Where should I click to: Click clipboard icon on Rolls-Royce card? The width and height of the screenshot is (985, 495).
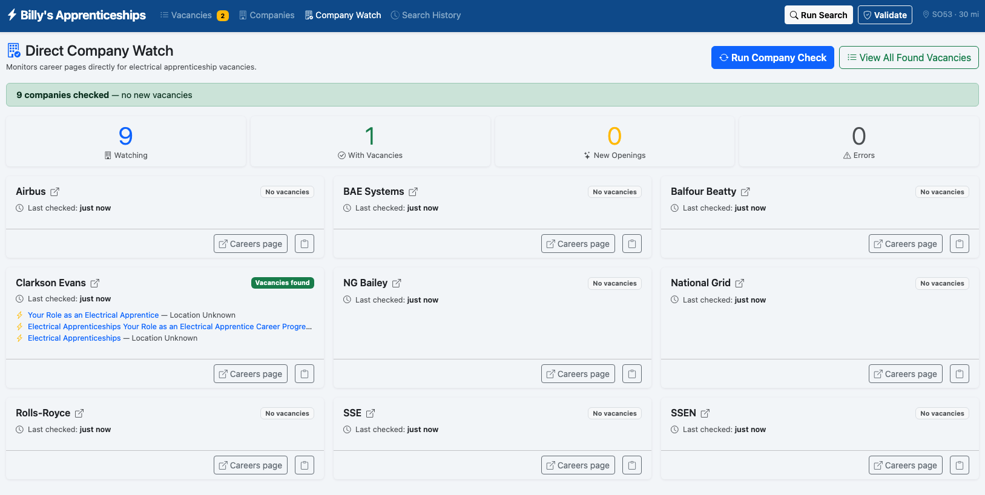305,465
